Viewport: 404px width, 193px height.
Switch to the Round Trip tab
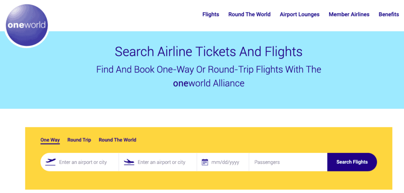pos(79,140)
